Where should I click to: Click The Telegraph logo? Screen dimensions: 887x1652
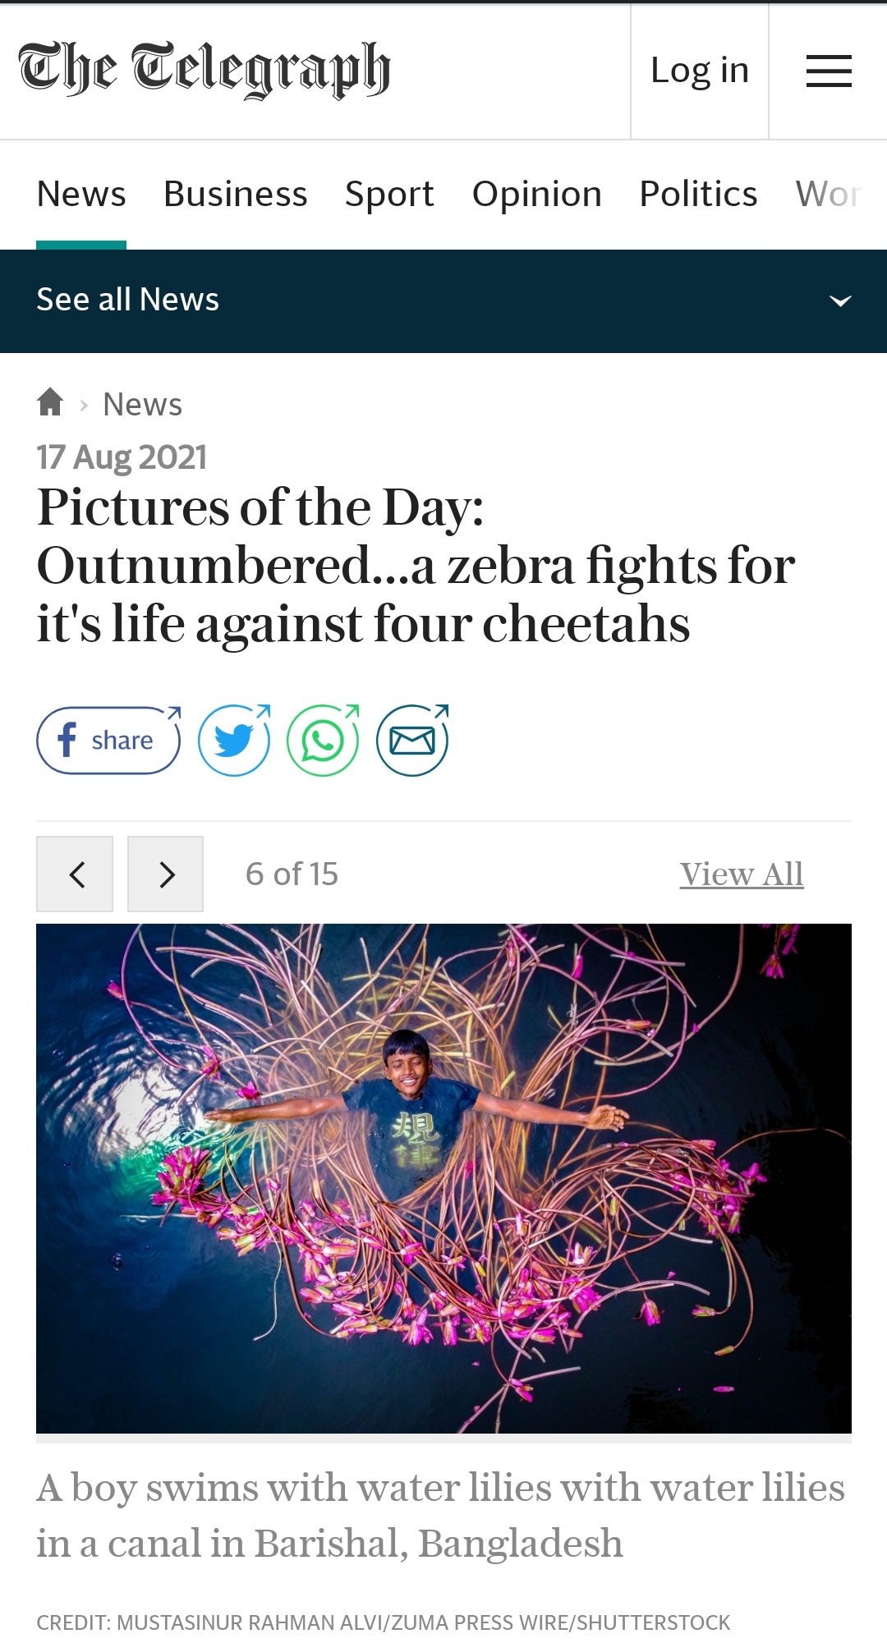(x=204, y=70)
